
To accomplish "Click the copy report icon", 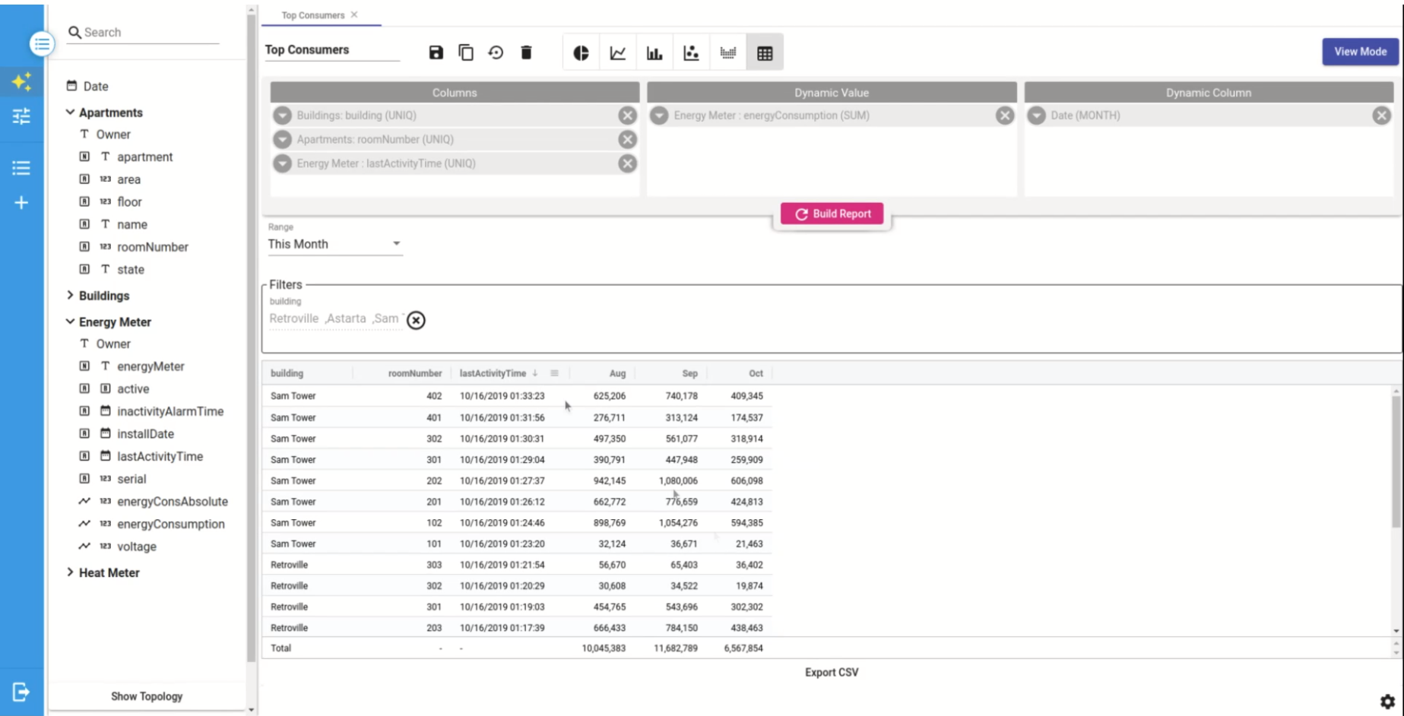I will tap(466, 52).
